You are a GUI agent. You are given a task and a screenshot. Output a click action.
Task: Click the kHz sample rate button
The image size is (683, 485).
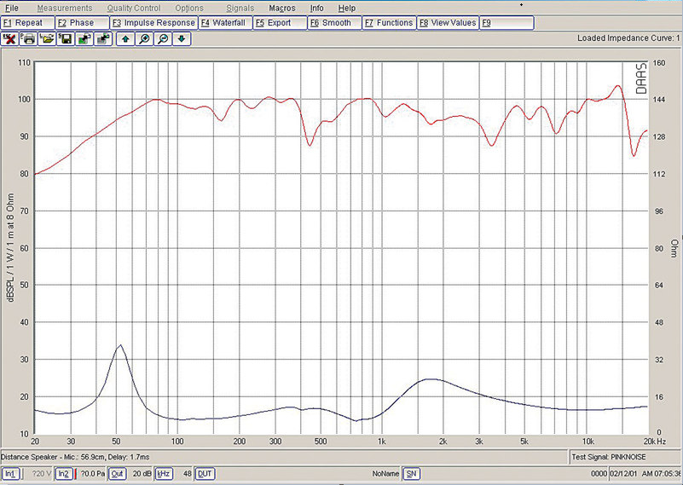(x=163, y=473)
